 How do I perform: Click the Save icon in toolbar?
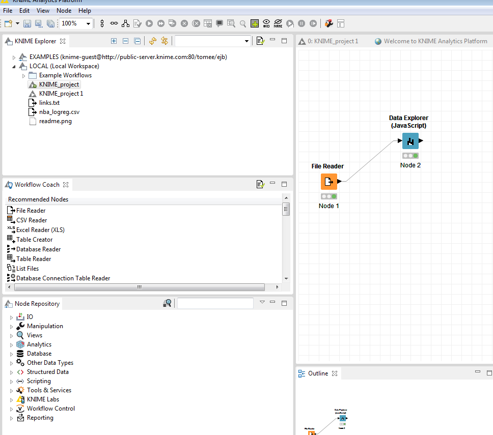click(x=27, y=23)
